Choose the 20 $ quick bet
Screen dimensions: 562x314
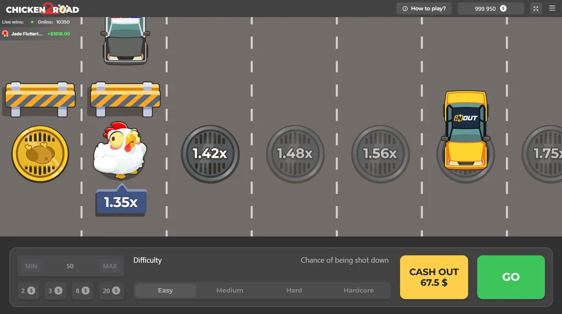pyautogui.click(x=111, y=291)
